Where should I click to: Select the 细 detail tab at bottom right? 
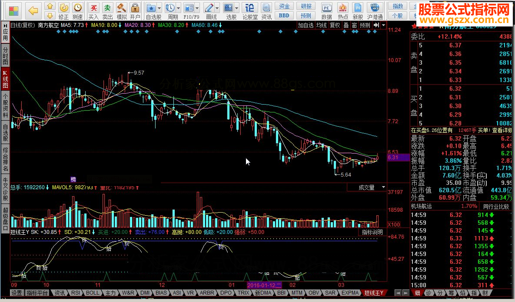[417, 293]
